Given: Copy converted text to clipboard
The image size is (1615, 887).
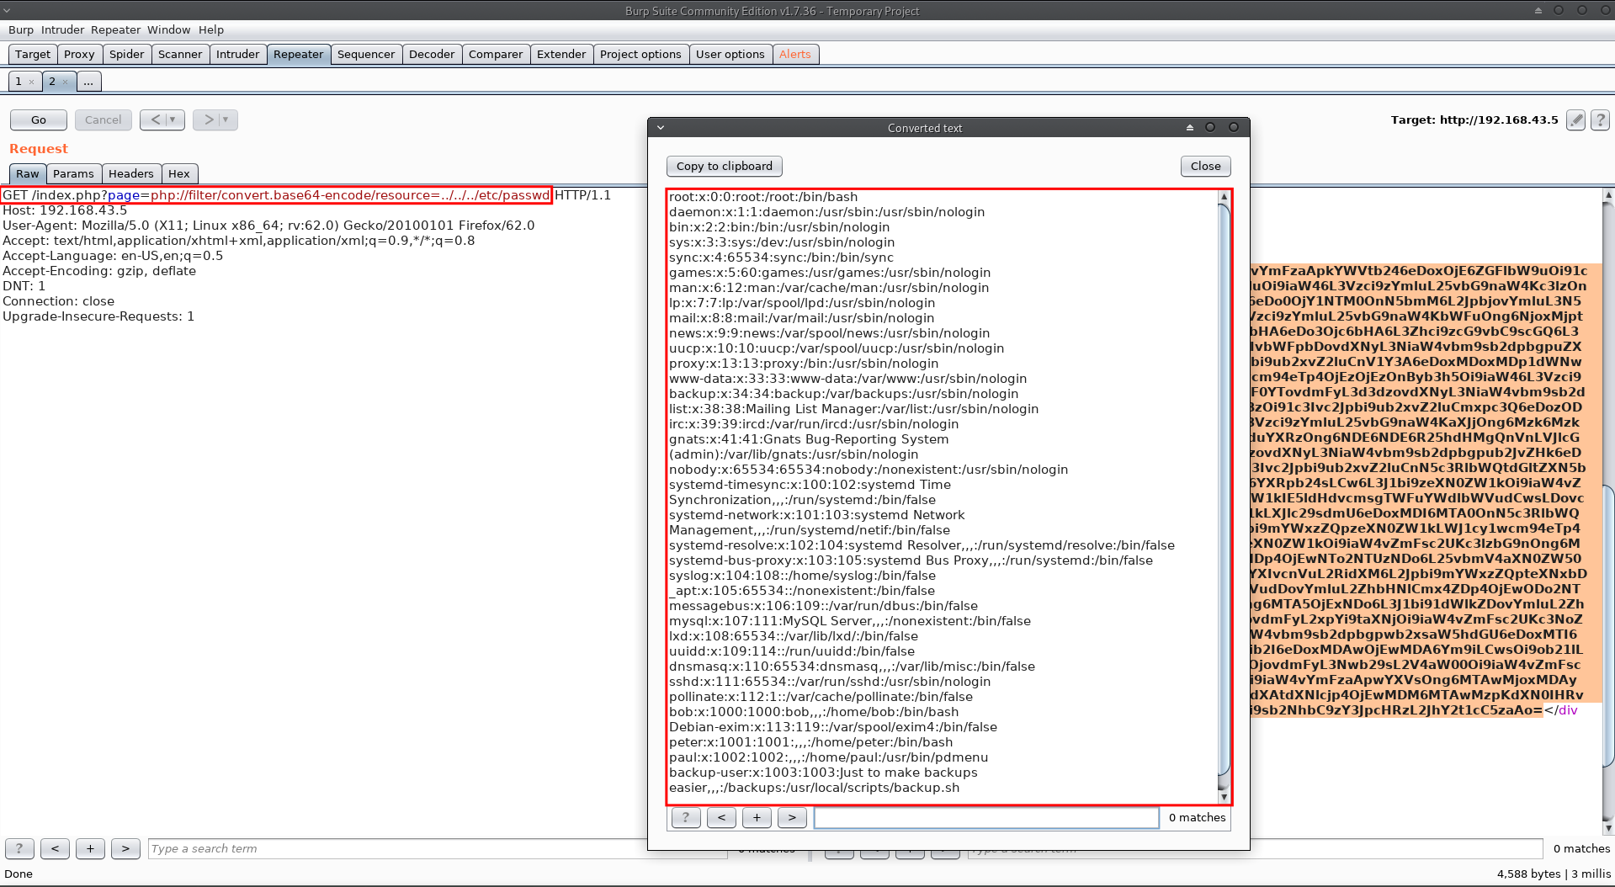Looking at the screenshot, I should coord(725,166).
